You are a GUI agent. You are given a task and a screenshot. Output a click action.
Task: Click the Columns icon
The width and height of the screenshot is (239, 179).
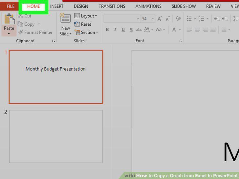[x=224, y=30]
